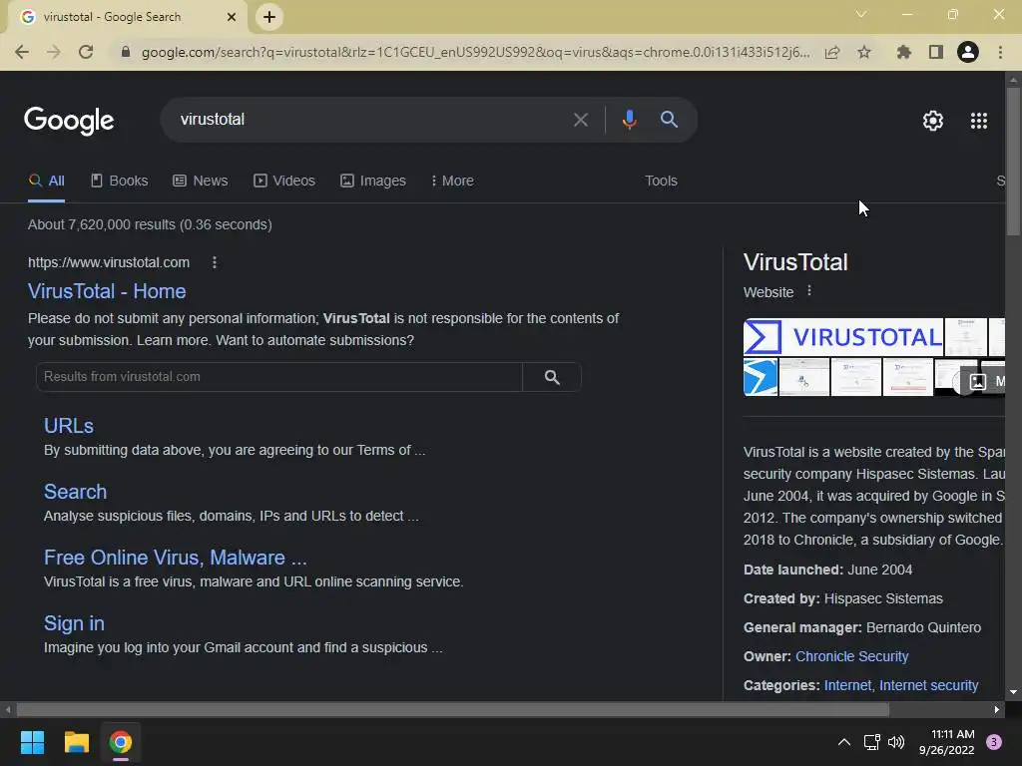Open the Extensions puzzle icon
The image size is (1022, 766).
point(903,52)
